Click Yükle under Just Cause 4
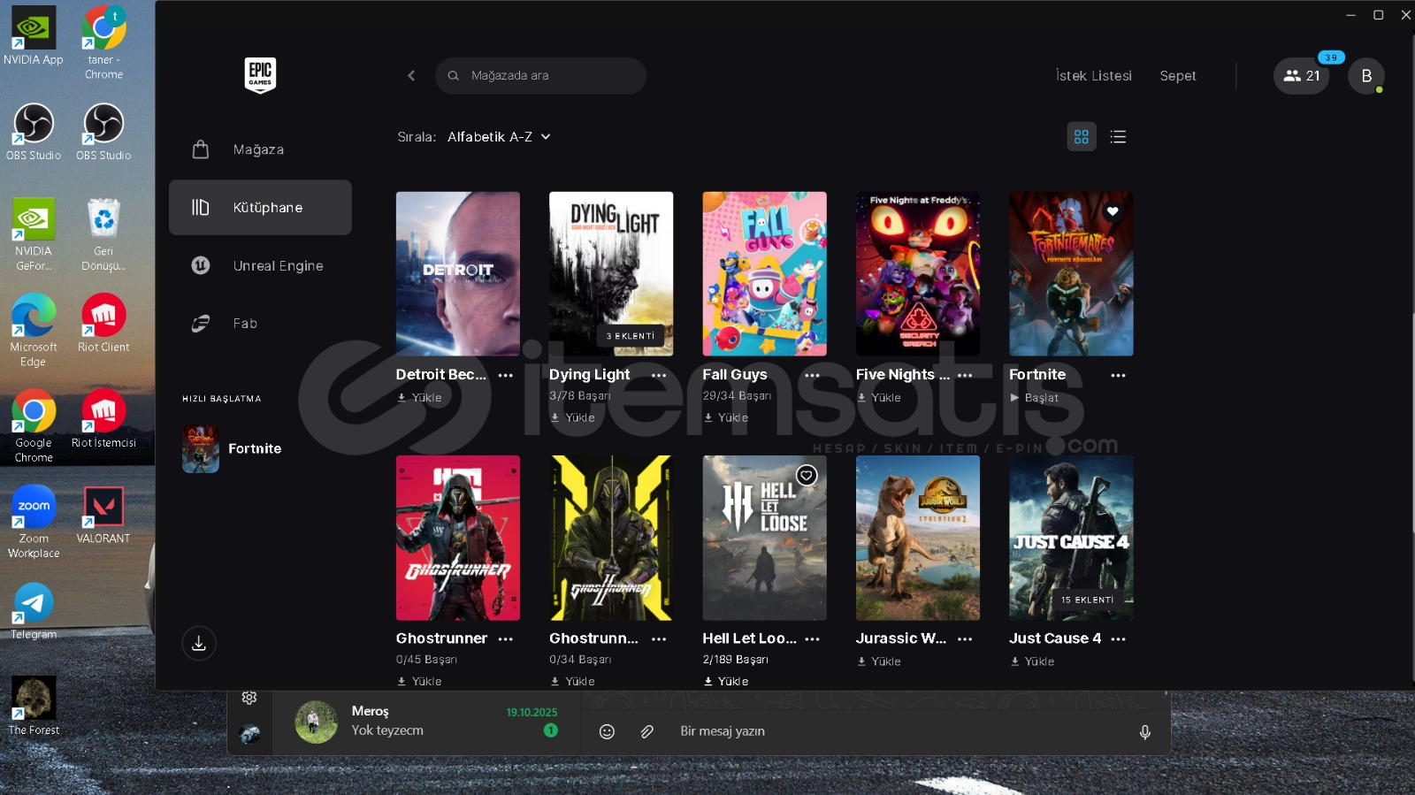This screenshot has height=795, width=1415. 1032,661
